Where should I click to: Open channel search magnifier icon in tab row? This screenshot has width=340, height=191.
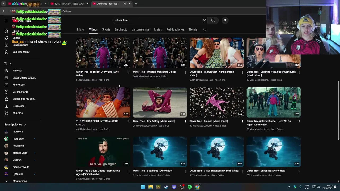click(x=205, y=29)
